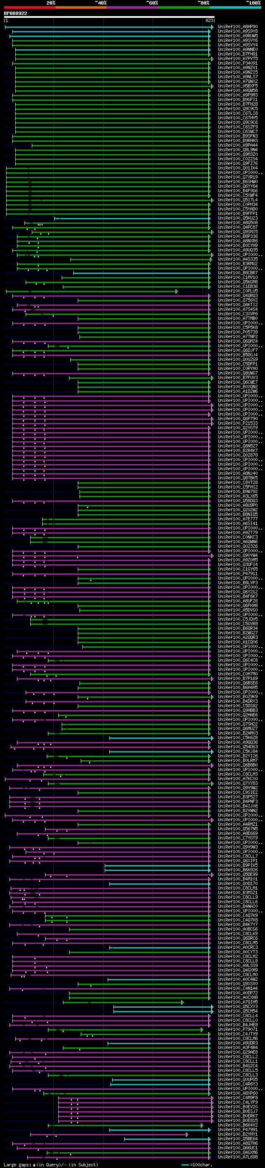Click the UniRef100_Q0U2G9 label
Screen dimensions: 265x1168
point(237,360)
